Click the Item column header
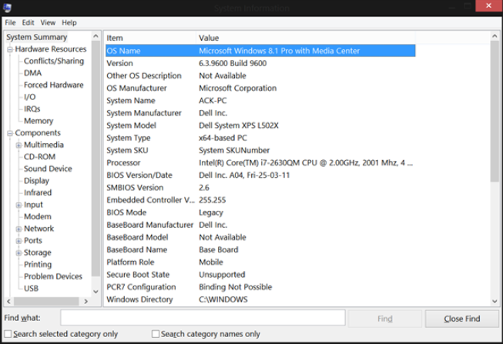503x344 pixels. pyautogui.click(x=150, y=38)
